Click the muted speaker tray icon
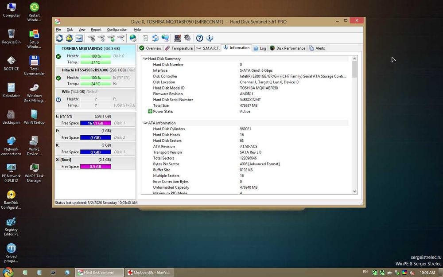Screen dimensions: 443x277 pyautogui.click(x=412, y=273)
